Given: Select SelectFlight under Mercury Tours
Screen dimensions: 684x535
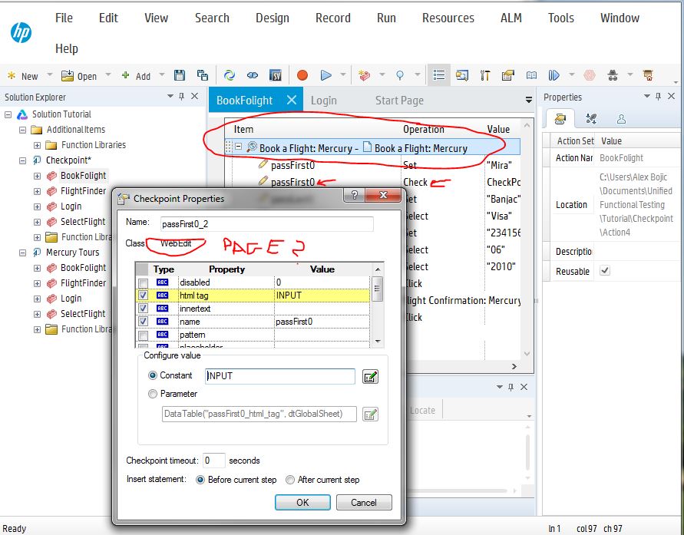Looking at the screenshot, I should (83, 313).
